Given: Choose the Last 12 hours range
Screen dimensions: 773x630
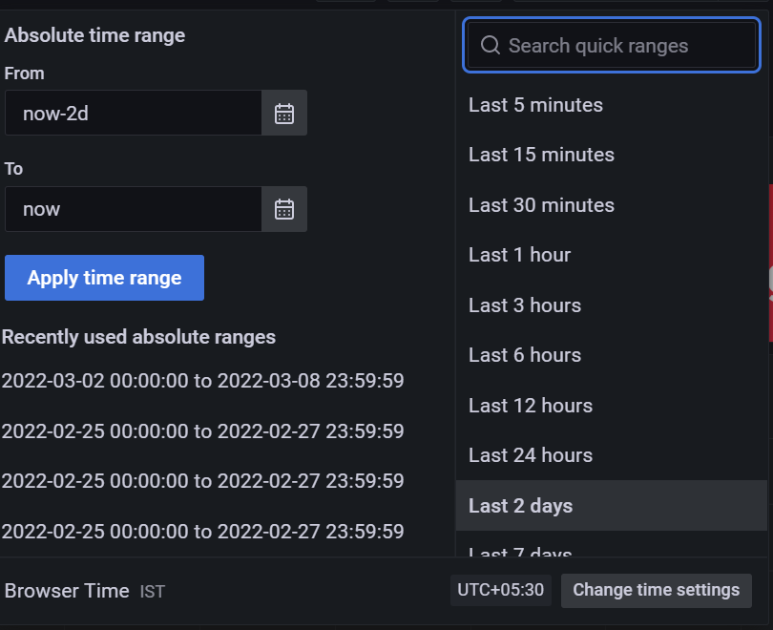Looking at the screenshot, I should tap(530, 405).
